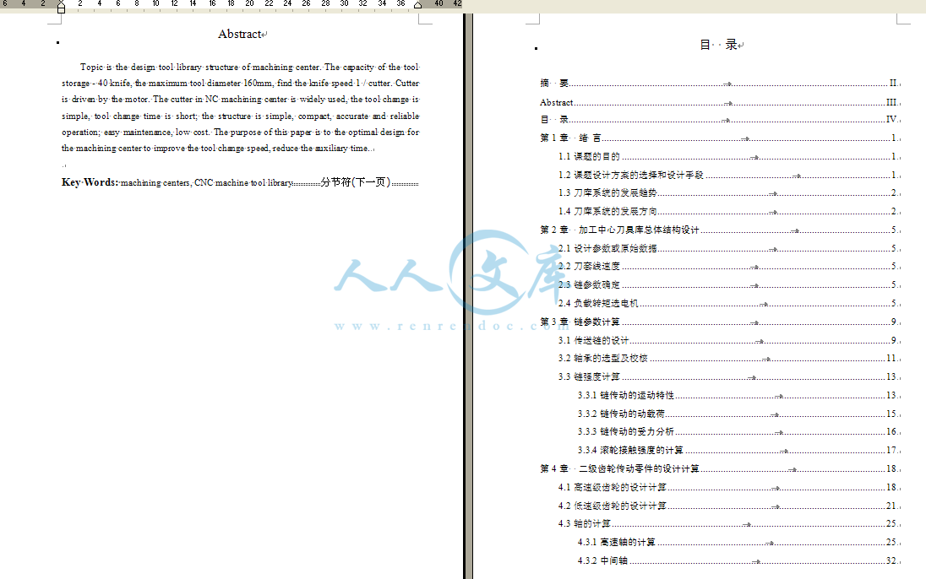Click the section break marker 分节符(下一页)
Viewport: 926px width, 579px height.
pos(356,182)
